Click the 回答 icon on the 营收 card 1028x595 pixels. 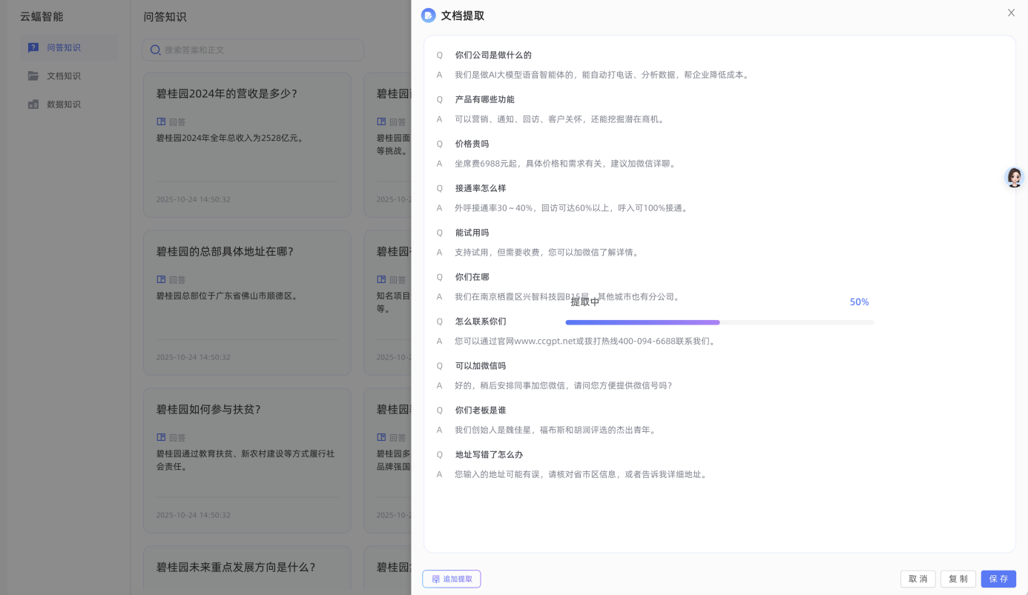tap(161, 122)
